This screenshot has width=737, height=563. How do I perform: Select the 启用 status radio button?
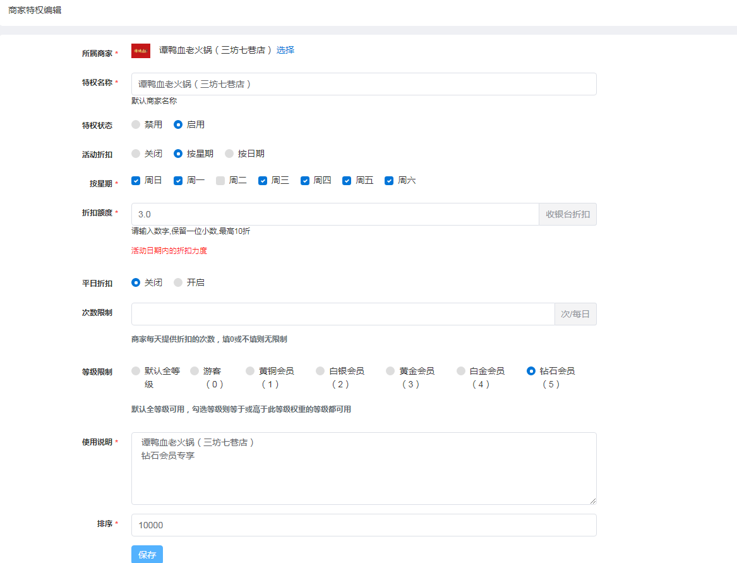[178, 124]
